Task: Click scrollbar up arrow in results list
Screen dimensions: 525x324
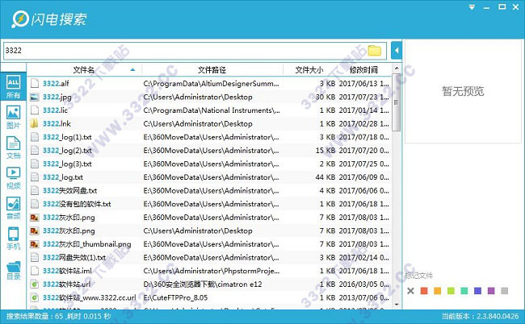Action: [397, 69]
